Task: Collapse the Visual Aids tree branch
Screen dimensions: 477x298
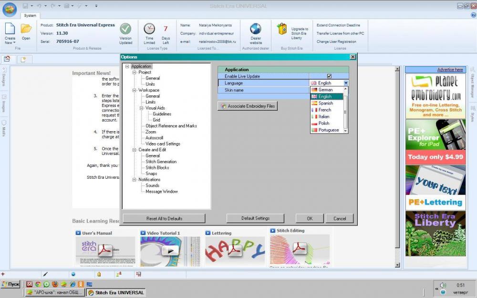Action: [x=141, y=108]
